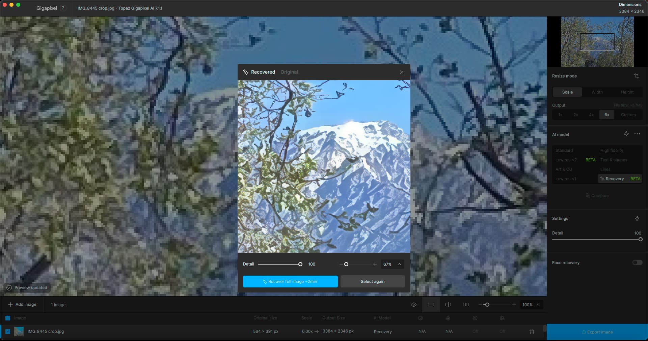
Task: Click the navigator thumbnail preview
Action: click(597, 42)
